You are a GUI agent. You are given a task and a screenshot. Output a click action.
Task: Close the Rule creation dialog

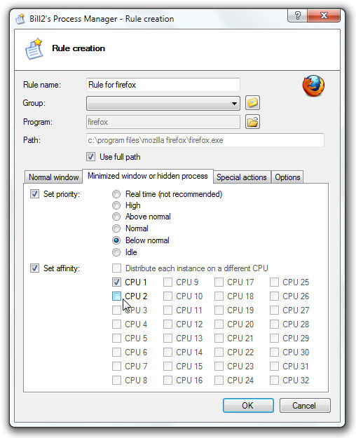324,15
